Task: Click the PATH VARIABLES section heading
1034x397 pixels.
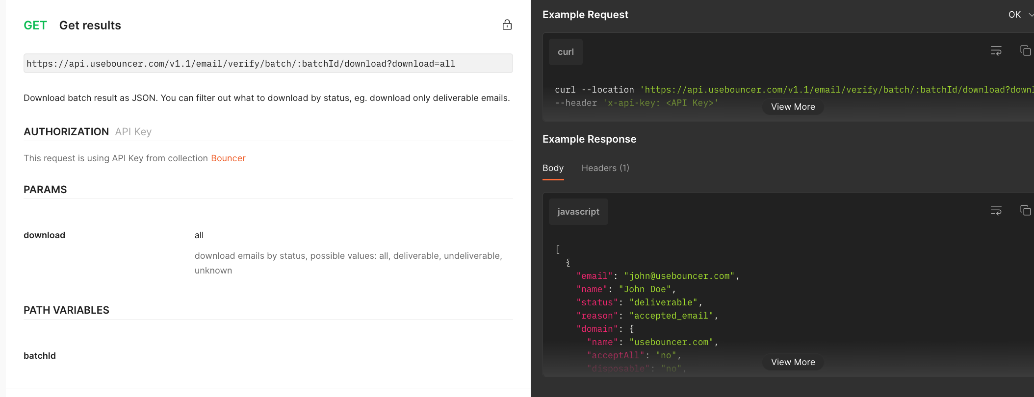Action: (66, 310)
